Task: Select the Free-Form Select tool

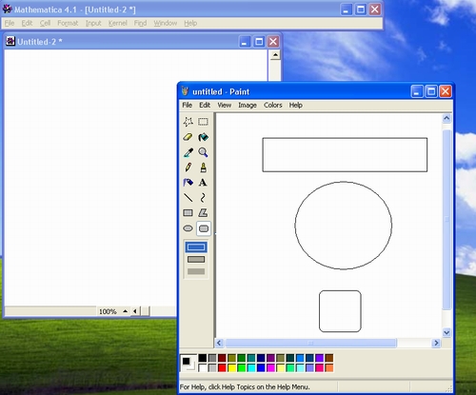Action: (x=188, y=122)
